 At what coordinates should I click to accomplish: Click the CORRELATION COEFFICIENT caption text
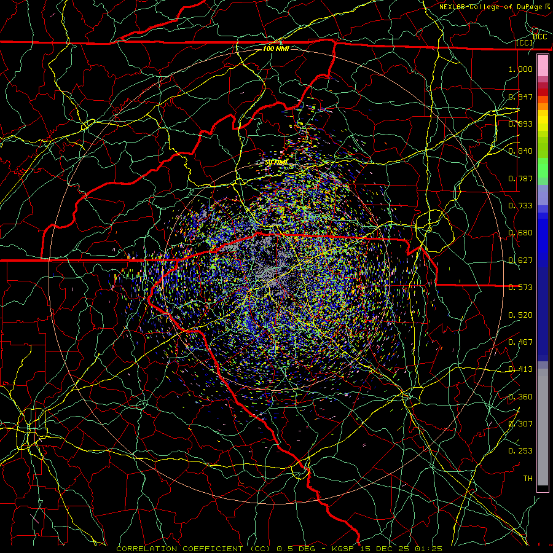click(179, 549)
